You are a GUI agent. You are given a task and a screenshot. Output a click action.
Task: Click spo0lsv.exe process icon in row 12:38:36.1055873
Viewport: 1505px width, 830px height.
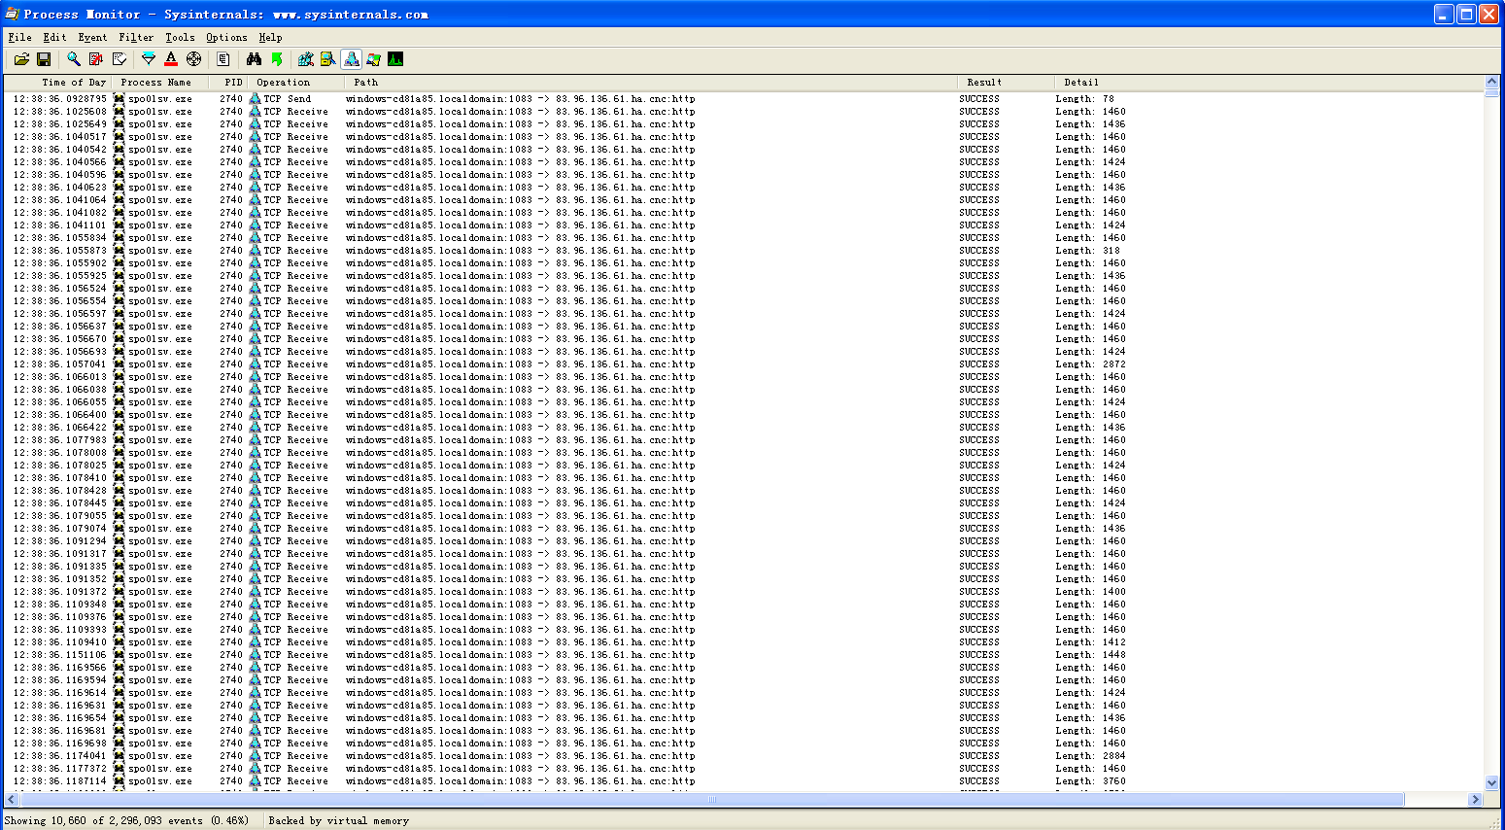[120, 251]
